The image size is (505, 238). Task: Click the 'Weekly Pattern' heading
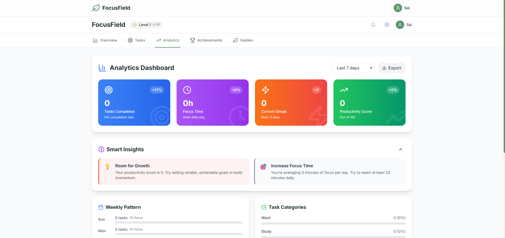tap(123, 207)
